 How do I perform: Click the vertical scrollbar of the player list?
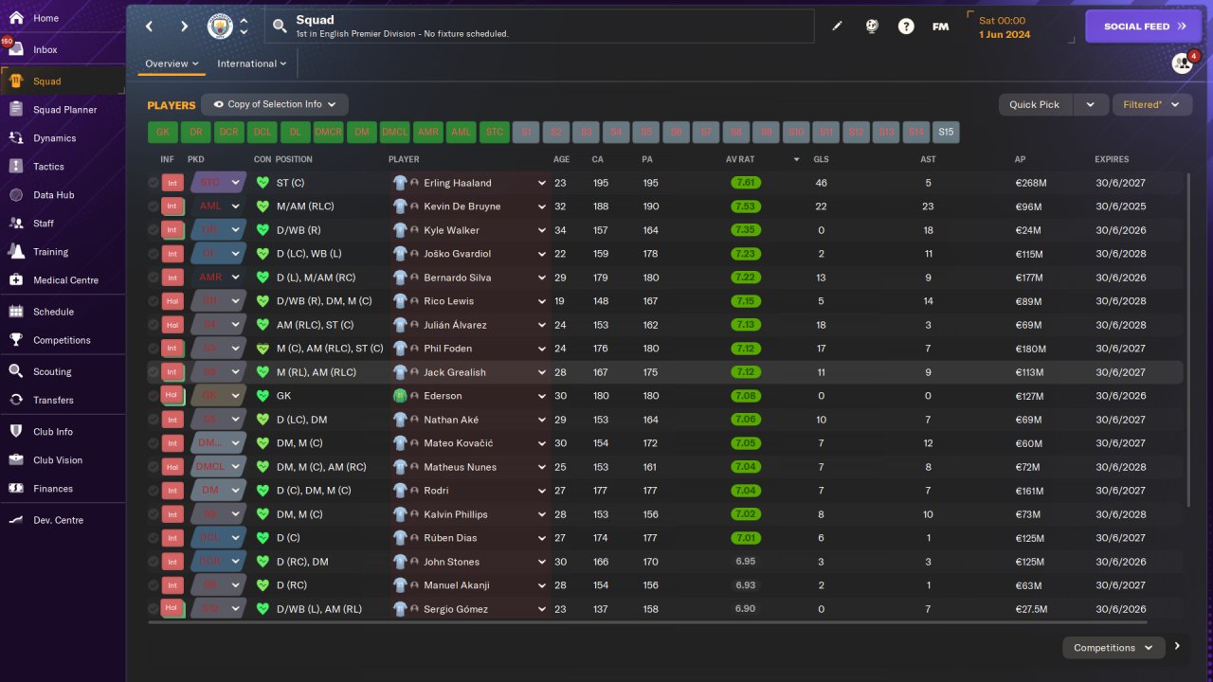coord(1188,339)
